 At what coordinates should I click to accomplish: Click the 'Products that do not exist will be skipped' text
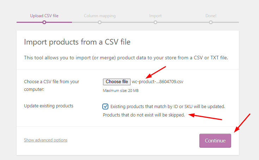(144, 115)
